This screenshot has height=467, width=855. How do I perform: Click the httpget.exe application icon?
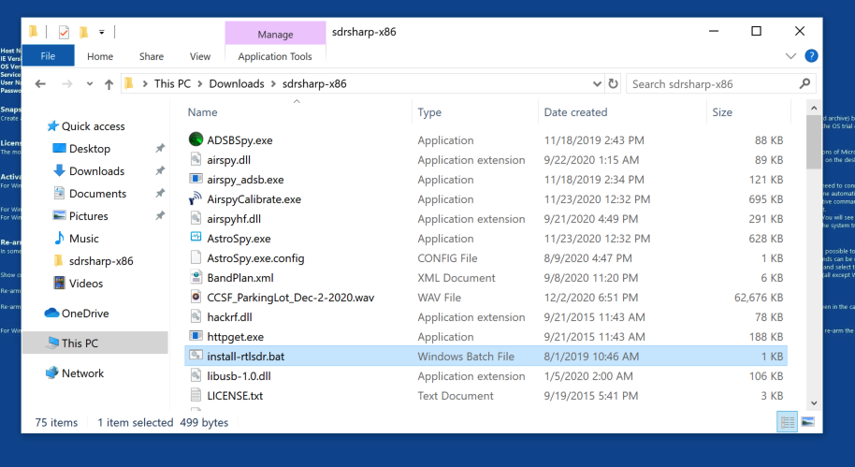(x=196, y=336)
